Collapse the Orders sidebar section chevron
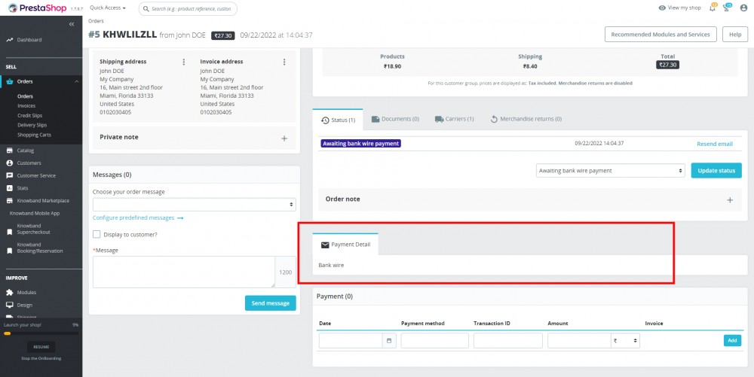 coord(76,81)
